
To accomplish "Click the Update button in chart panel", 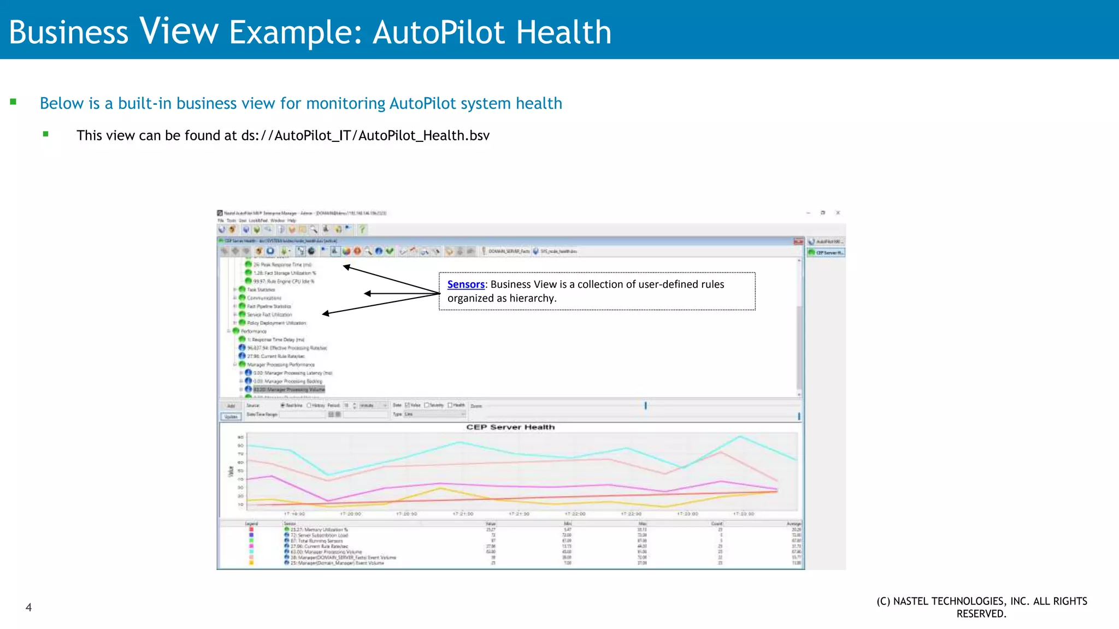I will tap(231, 417).
